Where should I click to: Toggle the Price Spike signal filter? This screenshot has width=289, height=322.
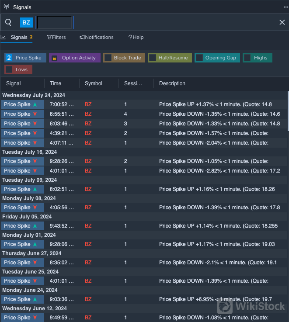(x=25, y=58)
